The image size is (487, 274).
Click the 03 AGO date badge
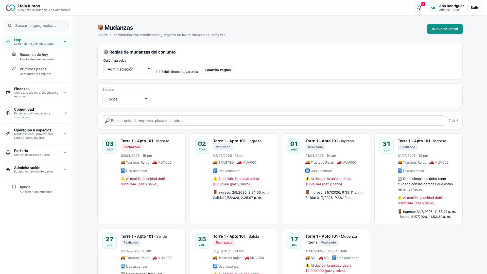(110, 146)
